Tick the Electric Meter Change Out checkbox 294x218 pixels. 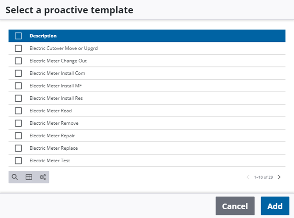click(18, 61)
